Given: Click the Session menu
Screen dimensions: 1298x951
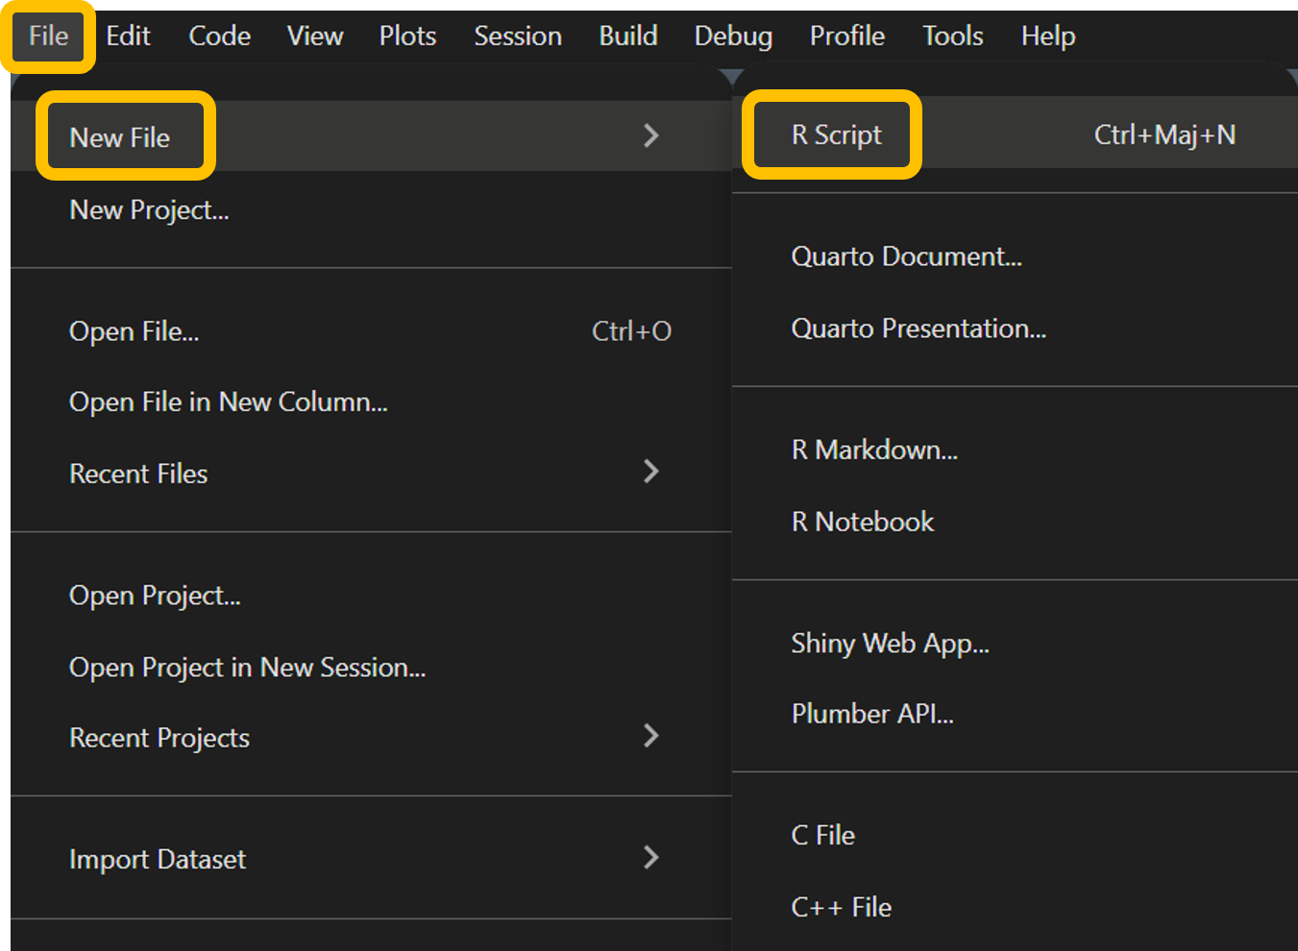Looking at the screenshot, I should (x=517, y=37).
